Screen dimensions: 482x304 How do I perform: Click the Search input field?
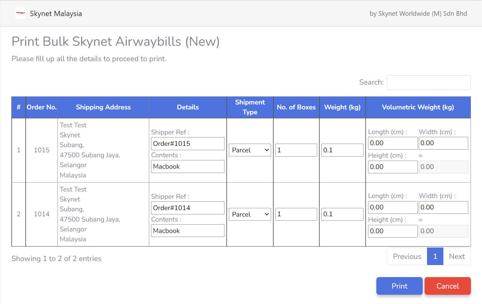point(429,82)
